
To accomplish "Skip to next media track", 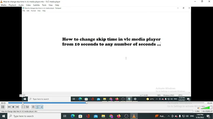I will [x=17, y=107].
